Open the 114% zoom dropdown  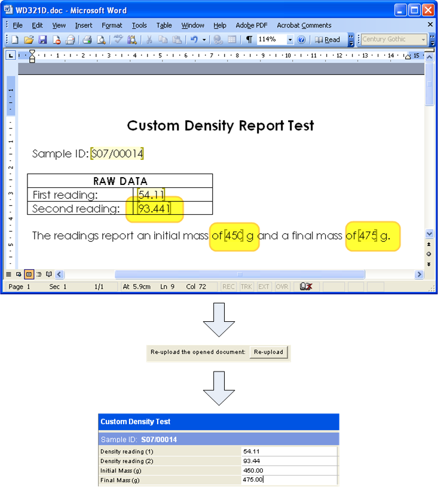pos(290,40)
